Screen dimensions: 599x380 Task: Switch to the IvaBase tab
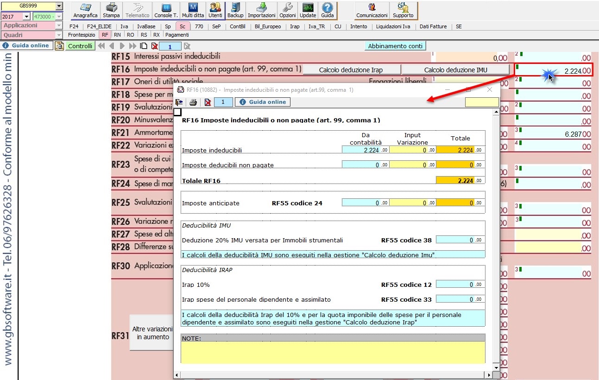point(146,26)
